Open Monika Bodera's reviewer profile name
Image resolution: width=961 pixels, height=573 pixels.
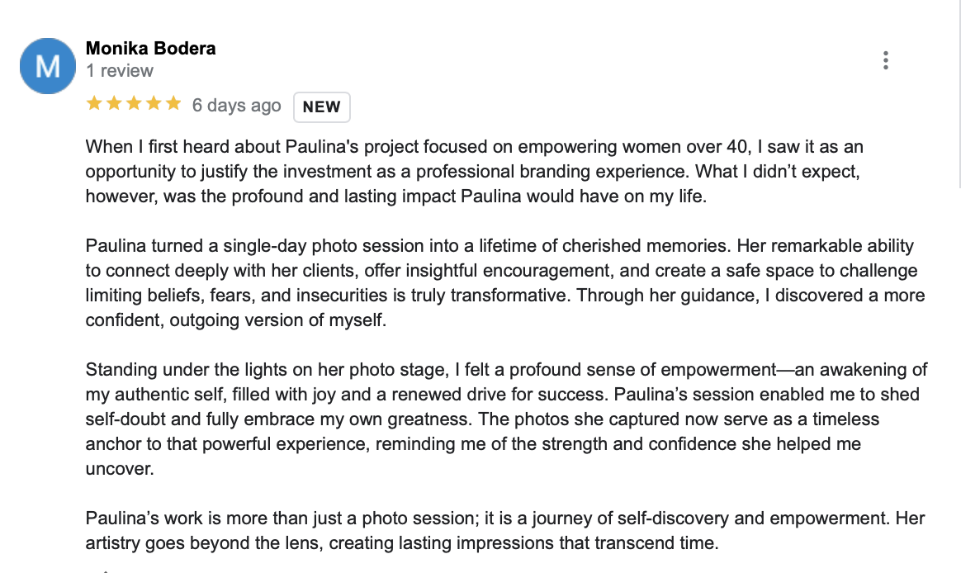pos(151,49)
